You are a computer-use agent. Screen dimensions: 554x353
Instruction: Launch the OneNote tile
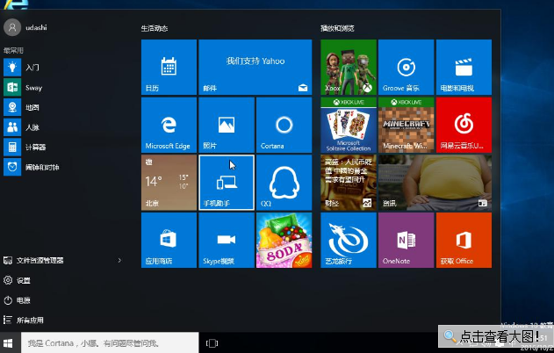406,240
